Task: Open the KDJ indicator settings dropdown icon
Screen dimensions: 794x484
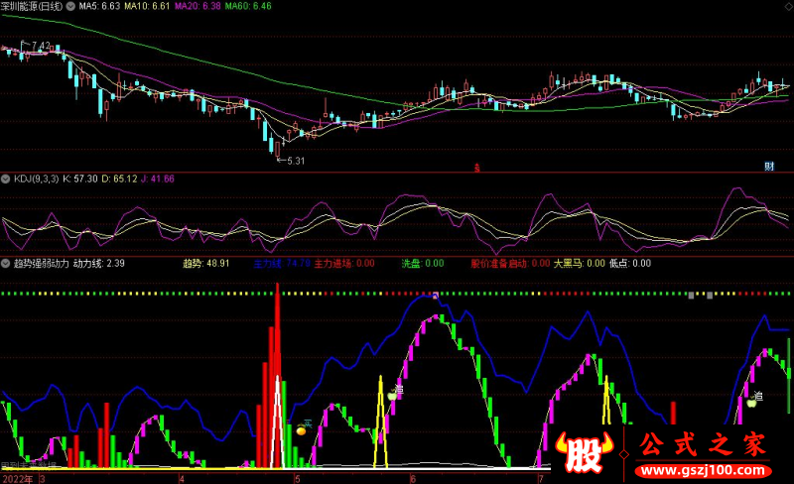Action: pos(7,179)
